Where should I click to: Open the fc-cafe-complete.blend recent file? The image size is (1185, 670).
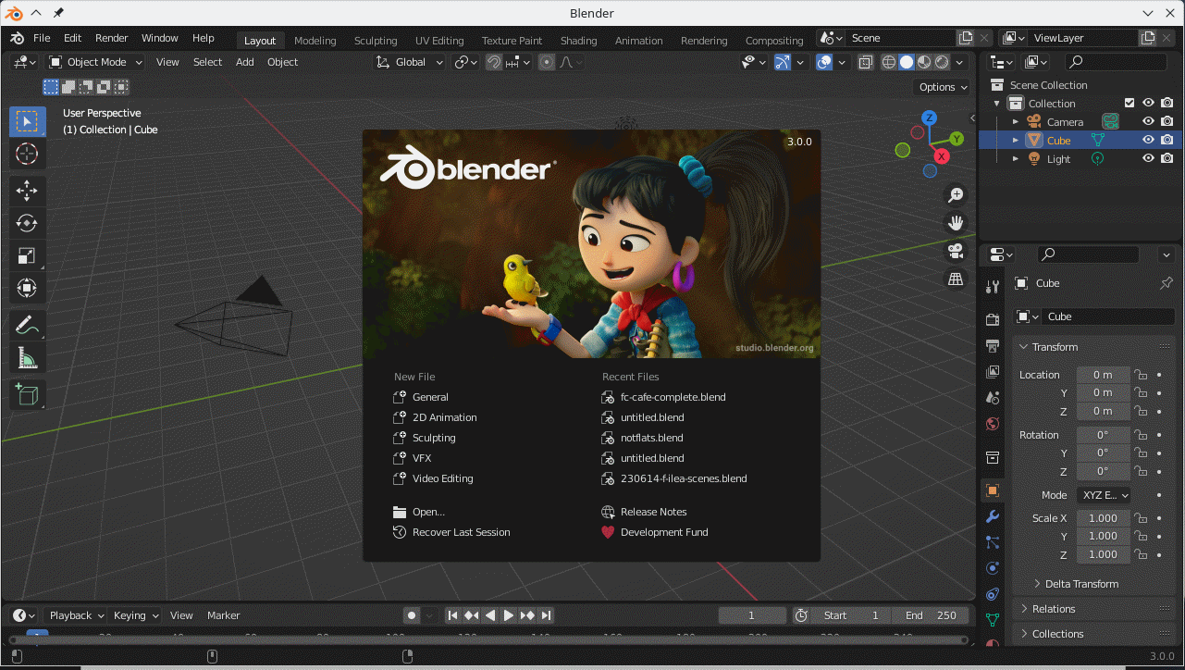tap(673, 397)
